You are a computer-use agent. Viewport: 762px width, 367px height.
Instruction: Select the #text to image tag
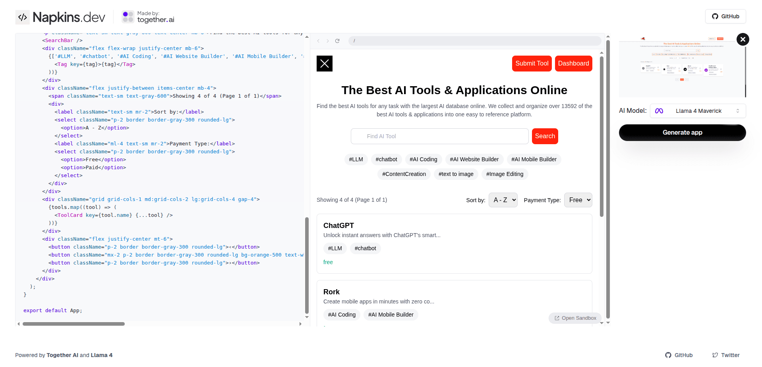456,174
